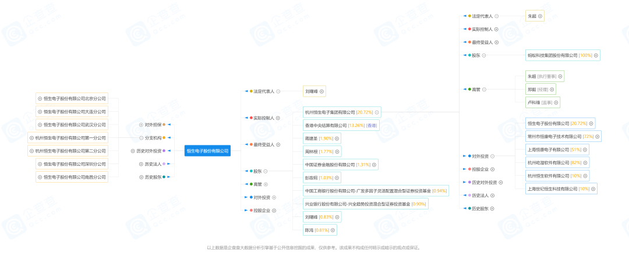The width and height of the screenshot is (629, 256).
Task: Expand plus icon on 恒生电子股份有限公司武汉分公司
Action: [40, 125]
